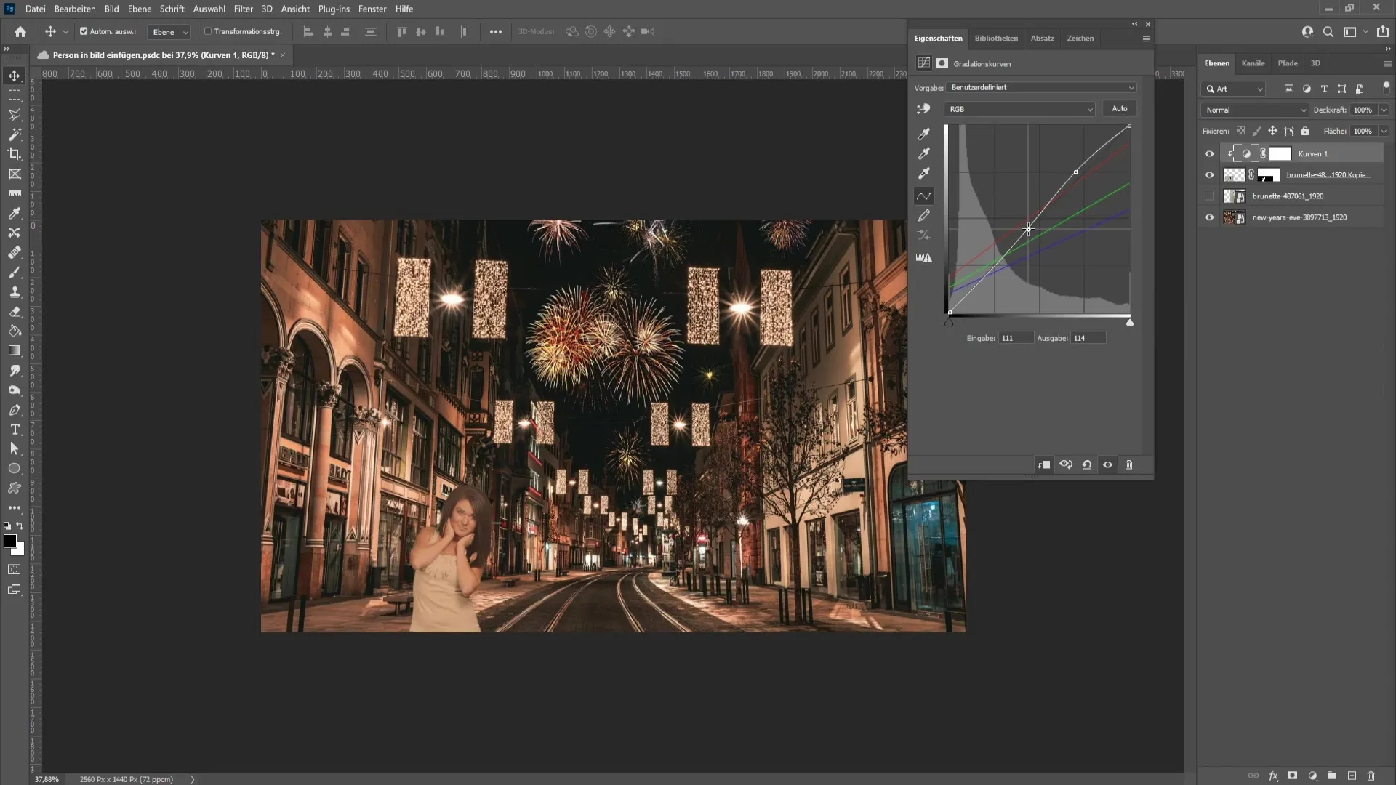This screenshot has width=1396, height=785.
Task: Click the Move tool at top-left
Action: coord(15,75)
